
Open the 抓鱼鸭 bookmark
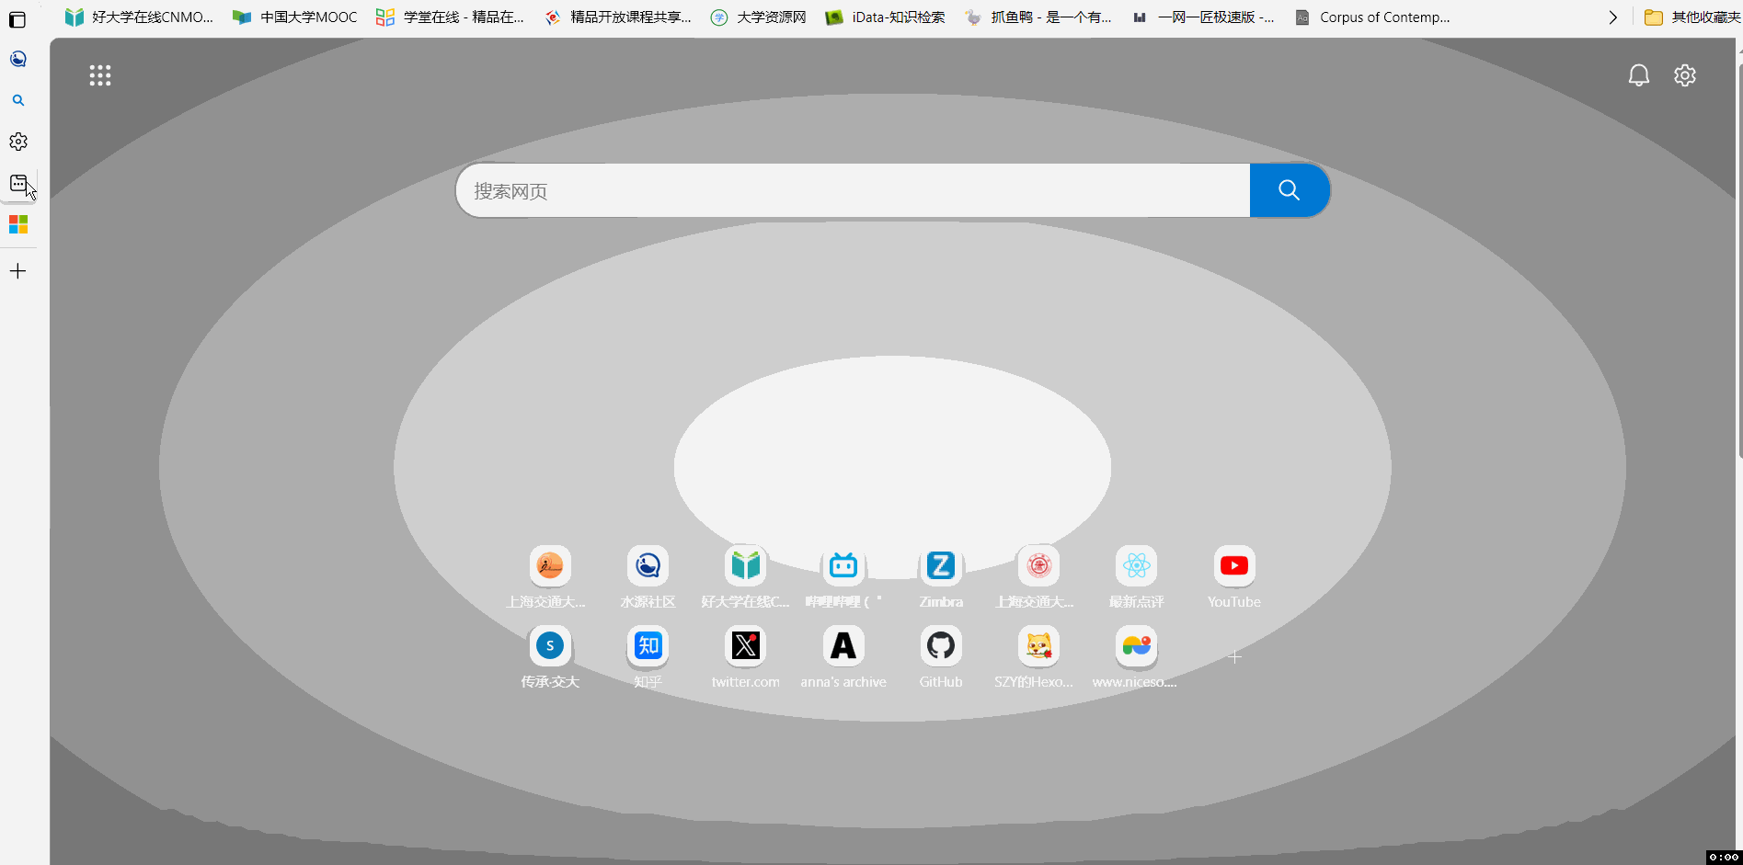[x=1038, y=17]
